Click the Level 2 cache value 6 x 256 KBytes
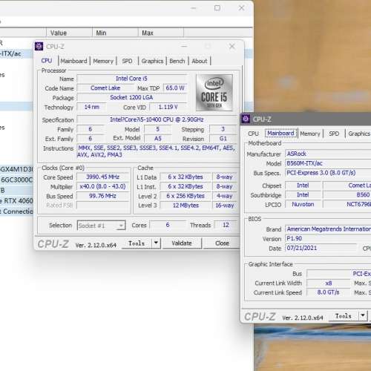Screen dimensions: 371x371 [185, 196]
